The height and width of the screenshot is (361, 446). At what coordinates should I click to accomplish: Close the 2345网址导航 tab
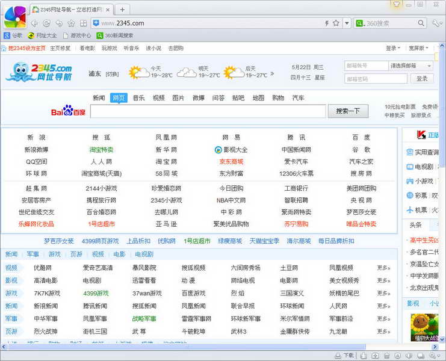tap(108, 10)
